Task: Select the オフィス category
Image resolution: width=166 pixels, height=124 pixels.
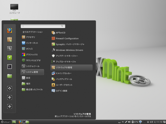Action: click(32, 49)
